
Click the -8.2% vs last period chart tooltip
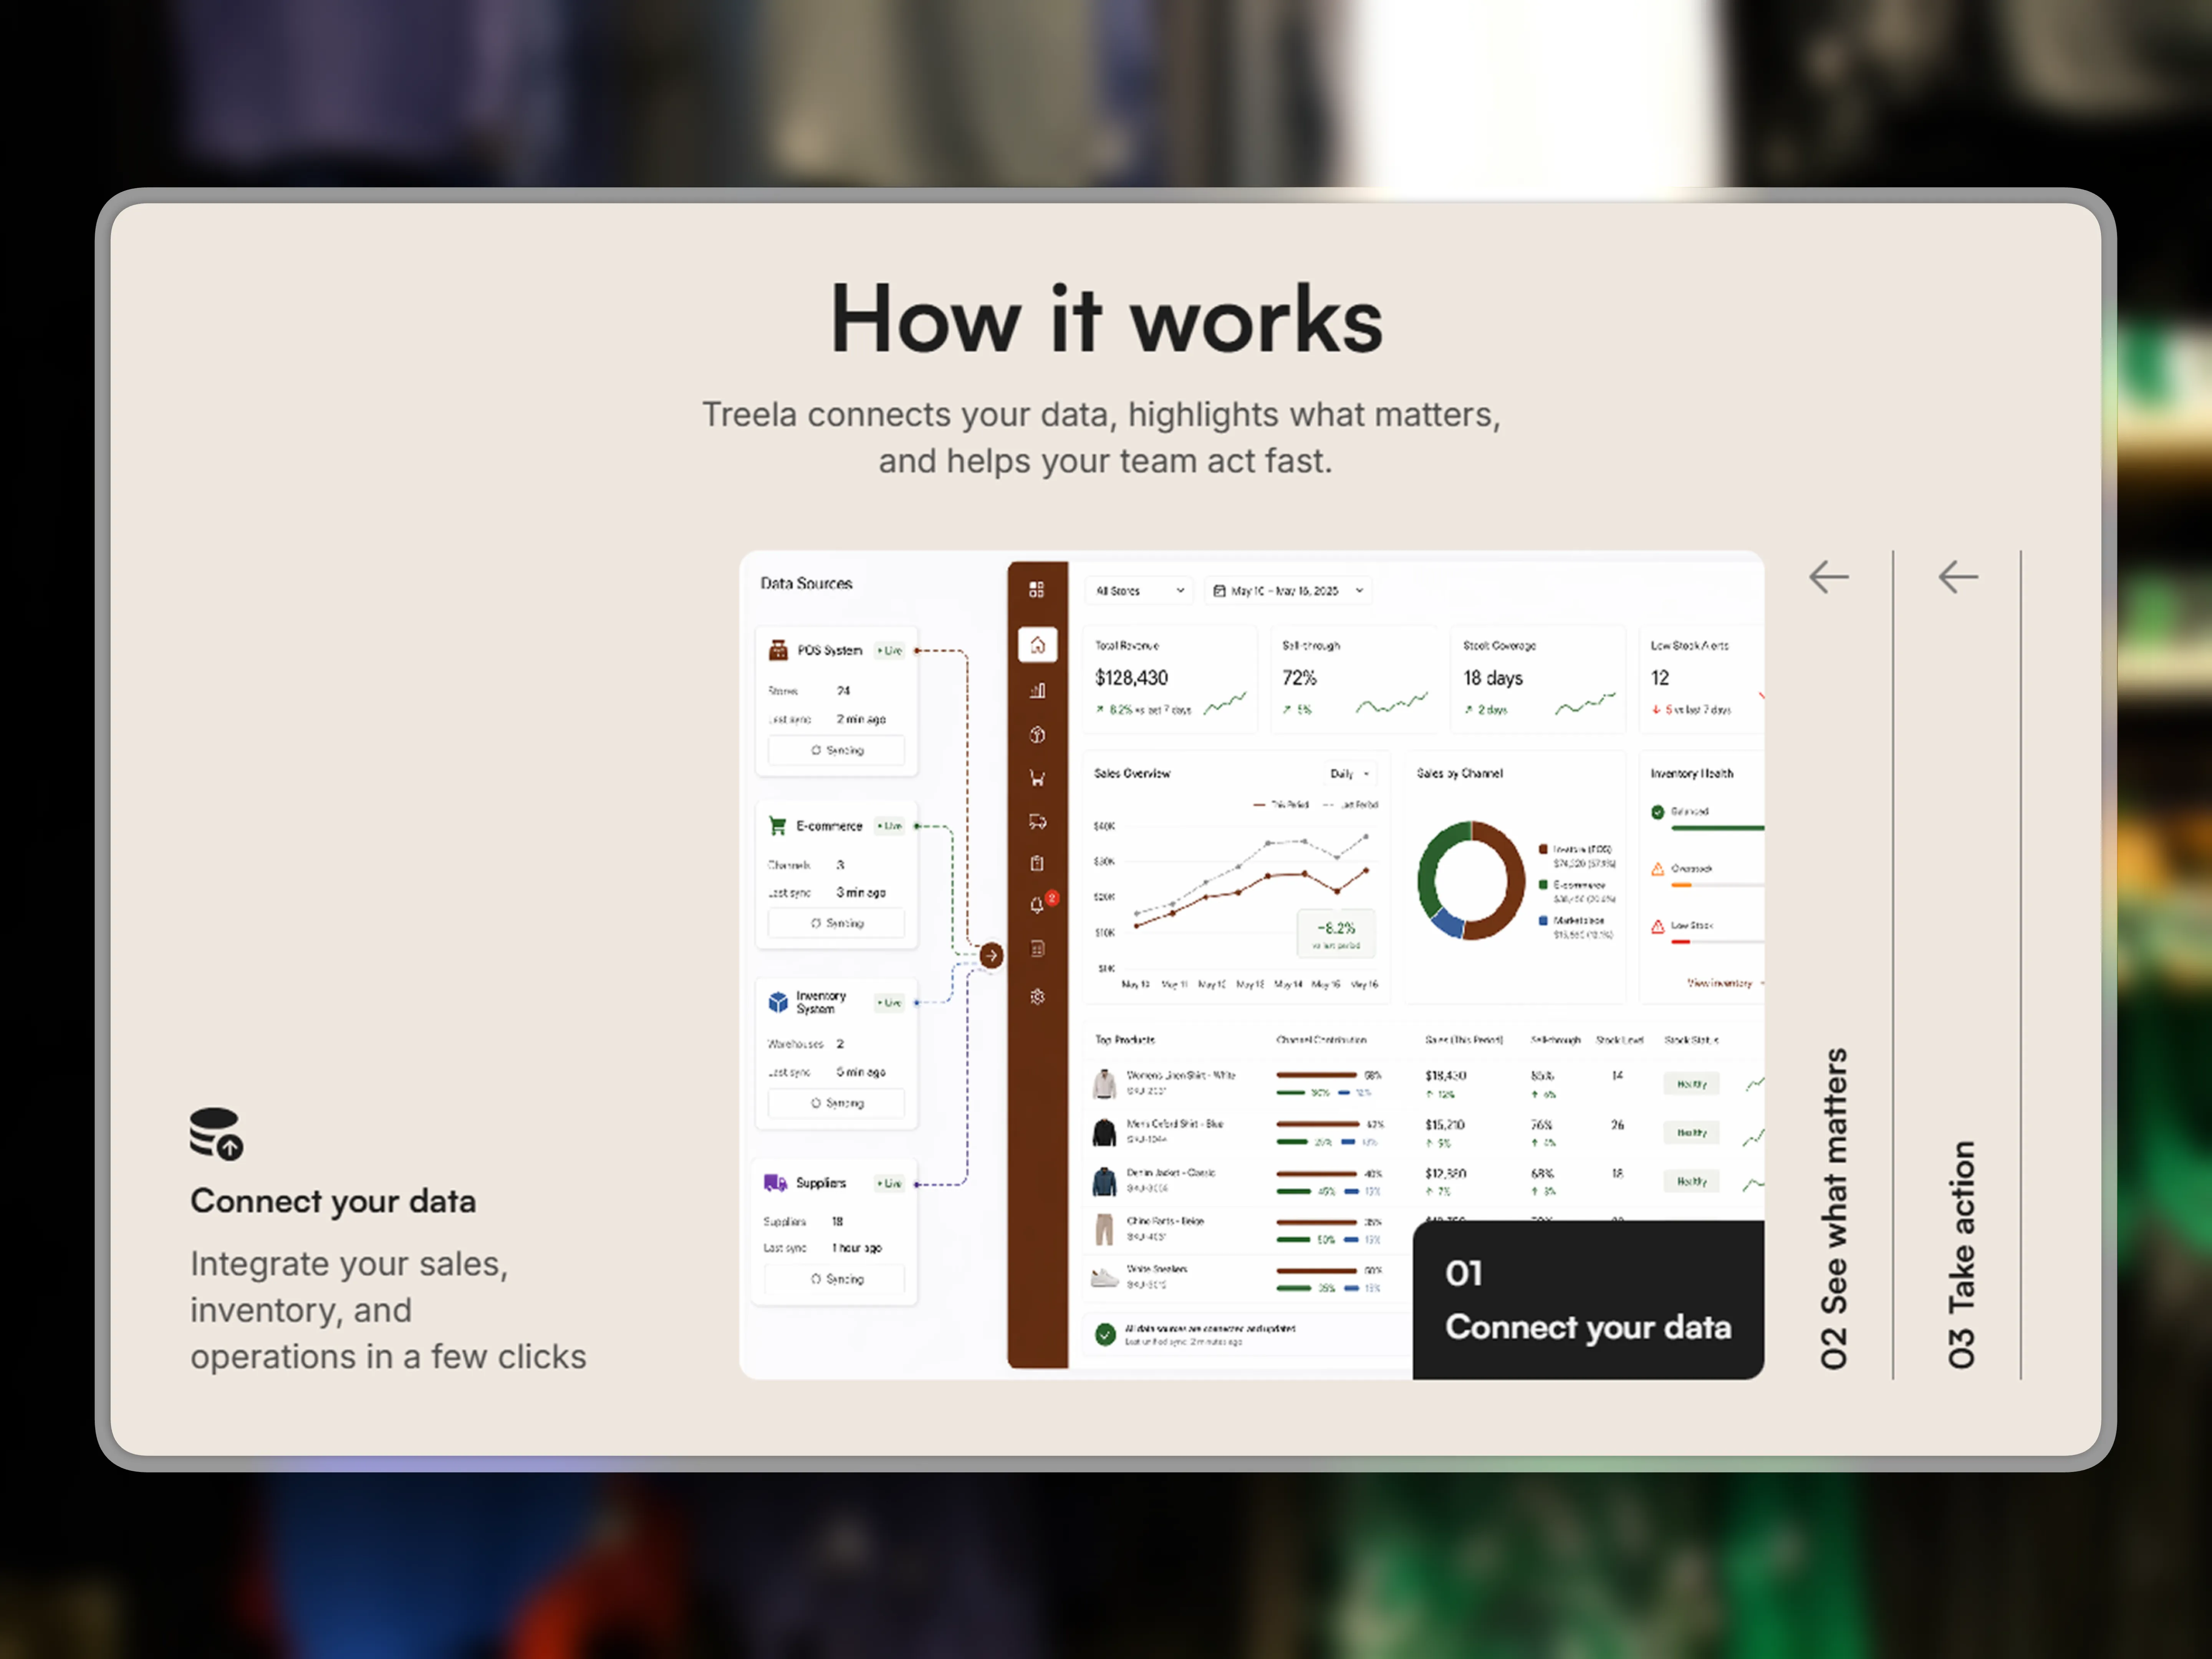pyautogui.click(x=1336, y=934)
